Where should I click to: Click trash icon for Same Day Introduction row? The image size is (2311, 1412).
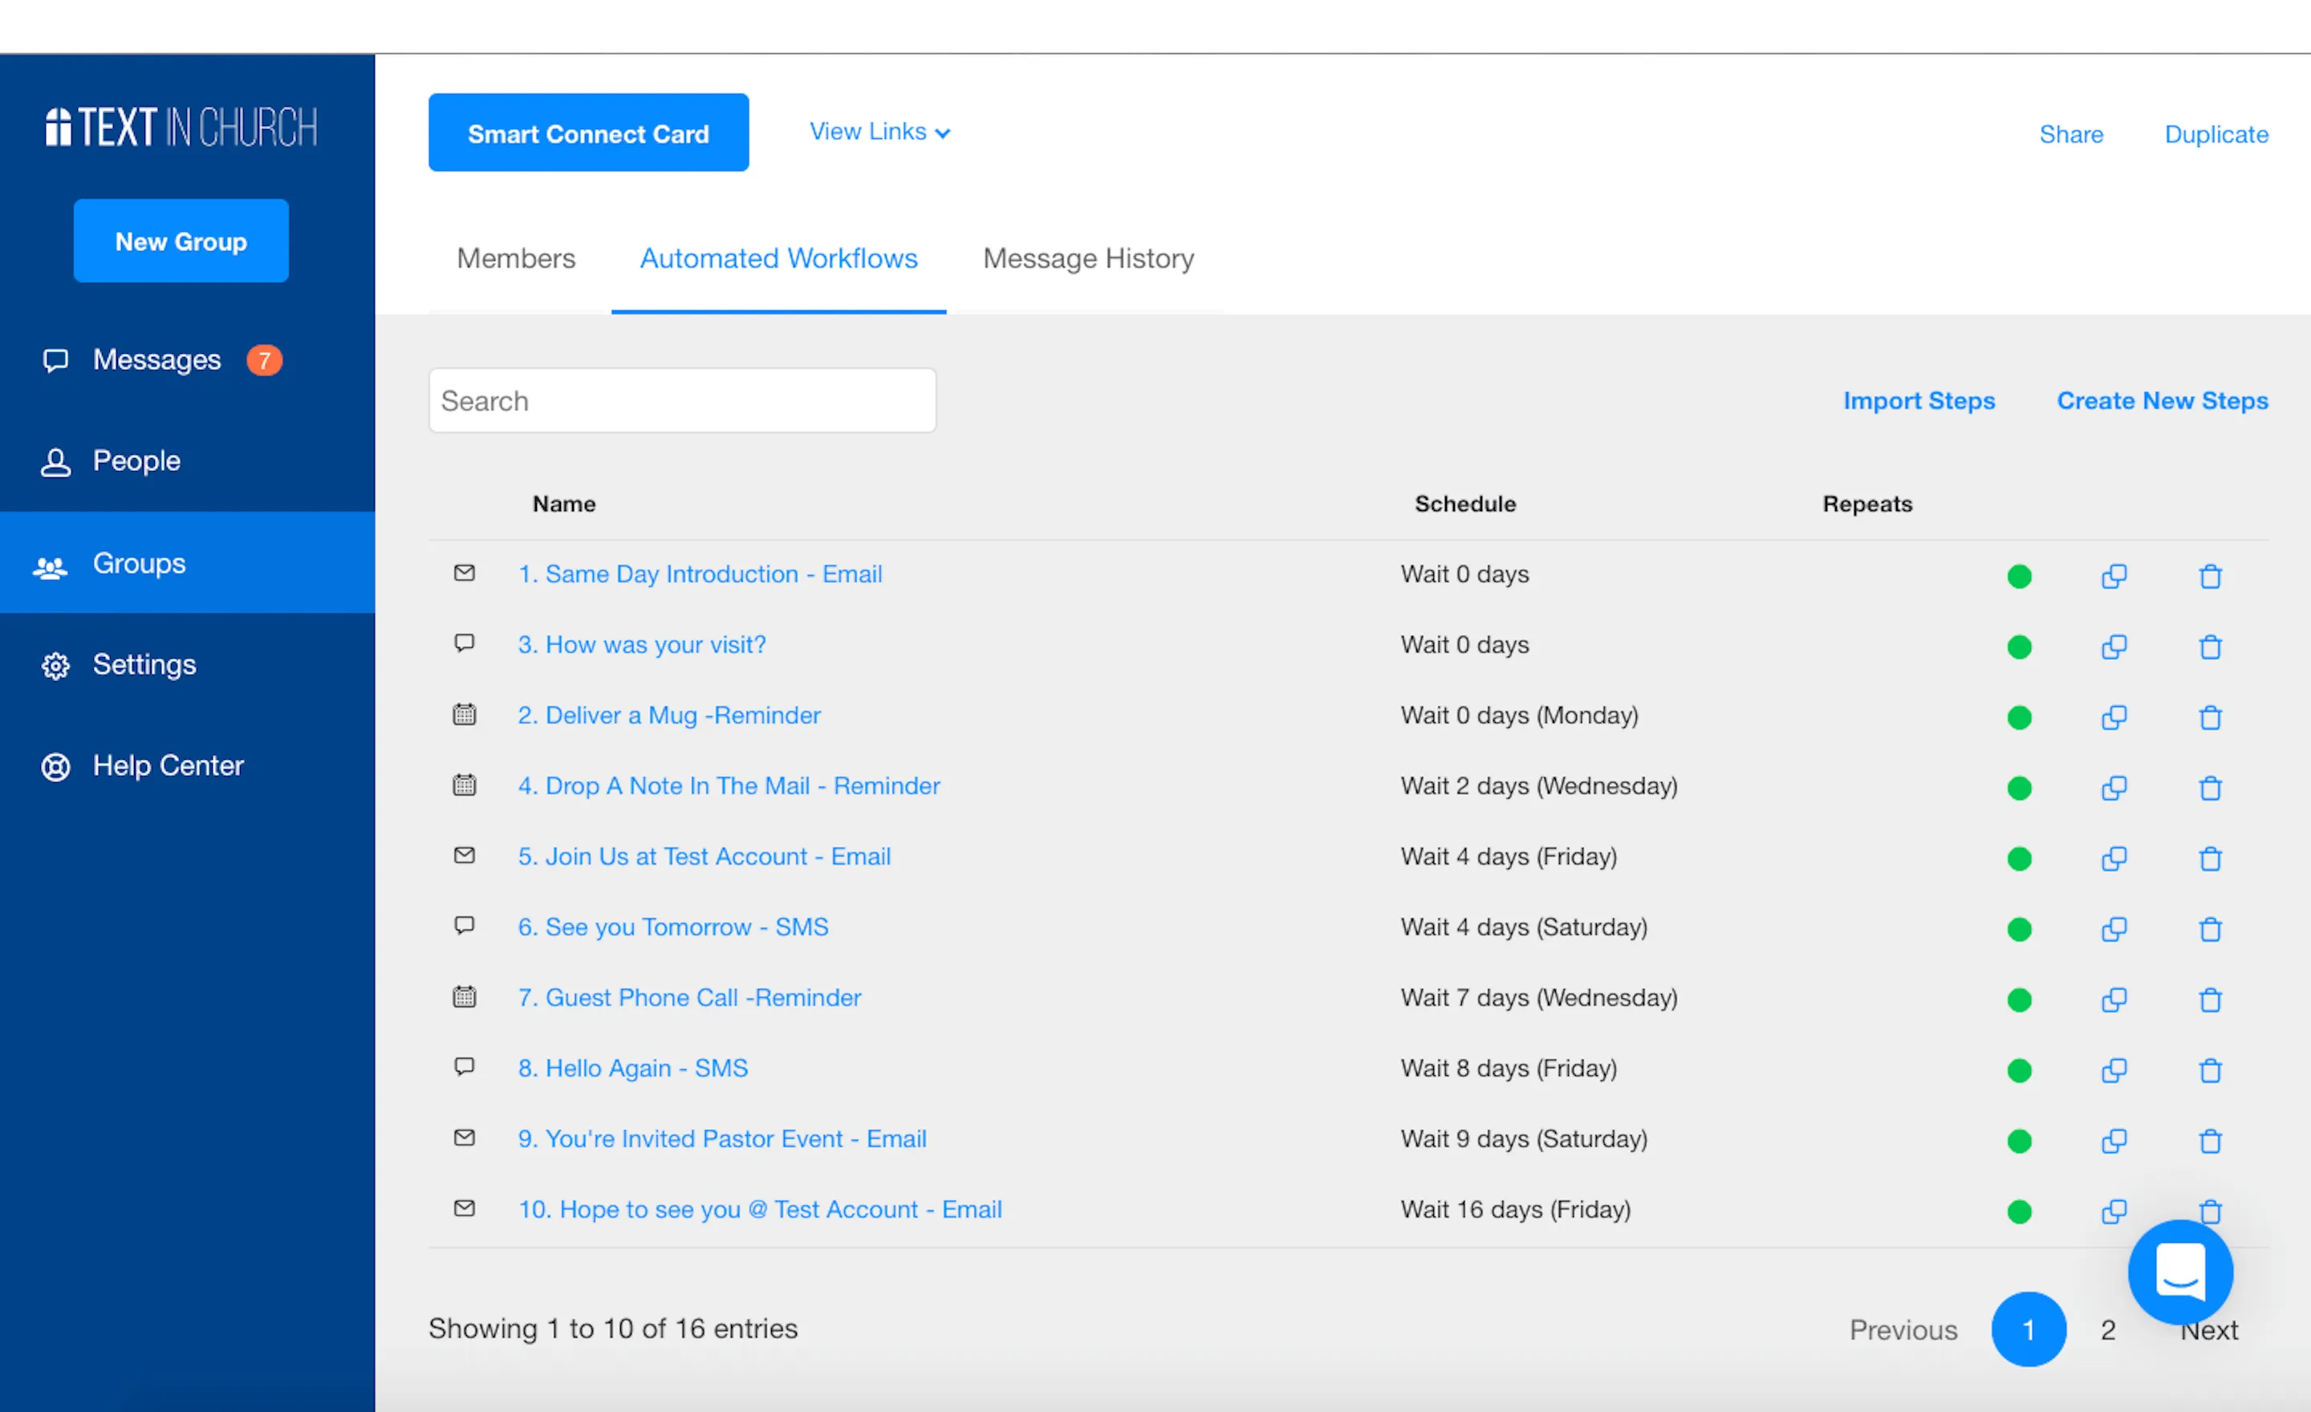pos(2210,576)
